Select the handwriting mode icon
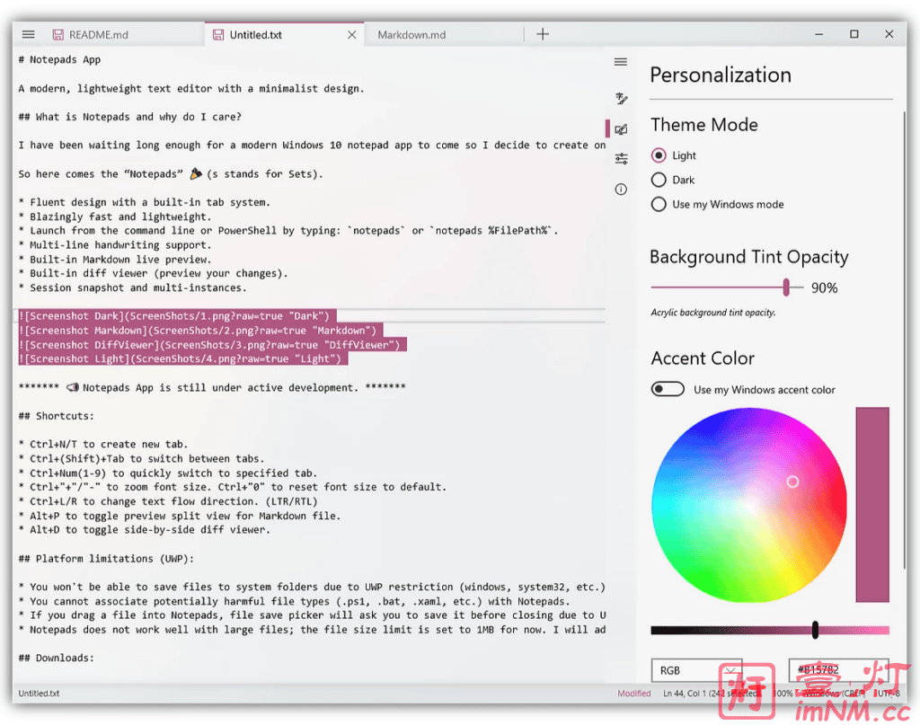920x725 pixels. point(621,99)
